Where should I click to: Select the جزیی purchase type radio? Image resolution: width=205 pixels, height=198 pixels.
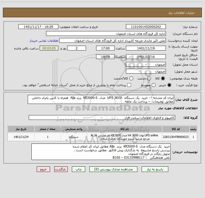pyautogui.click(x=169, y=85)
